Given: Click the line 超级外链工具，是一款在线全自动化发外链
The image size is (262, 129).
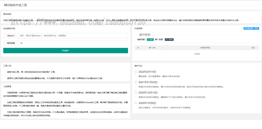Looking at the screenshot, I should point(31,72).
